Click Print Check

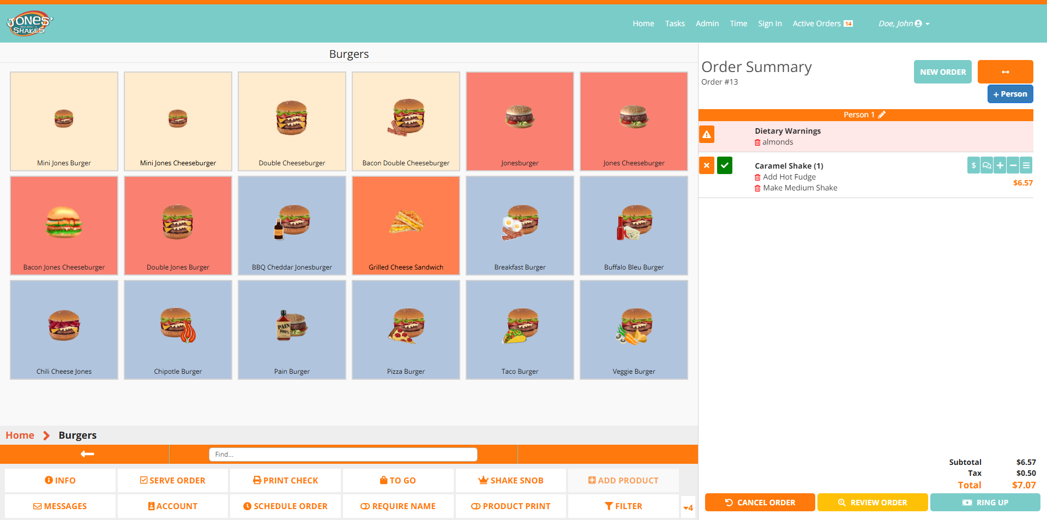(x=285, y=480)
